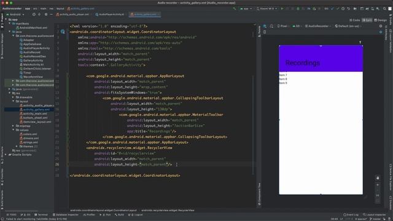
Task: Click the Search Everywhere magnifier icon
Action: pos(384,9)
